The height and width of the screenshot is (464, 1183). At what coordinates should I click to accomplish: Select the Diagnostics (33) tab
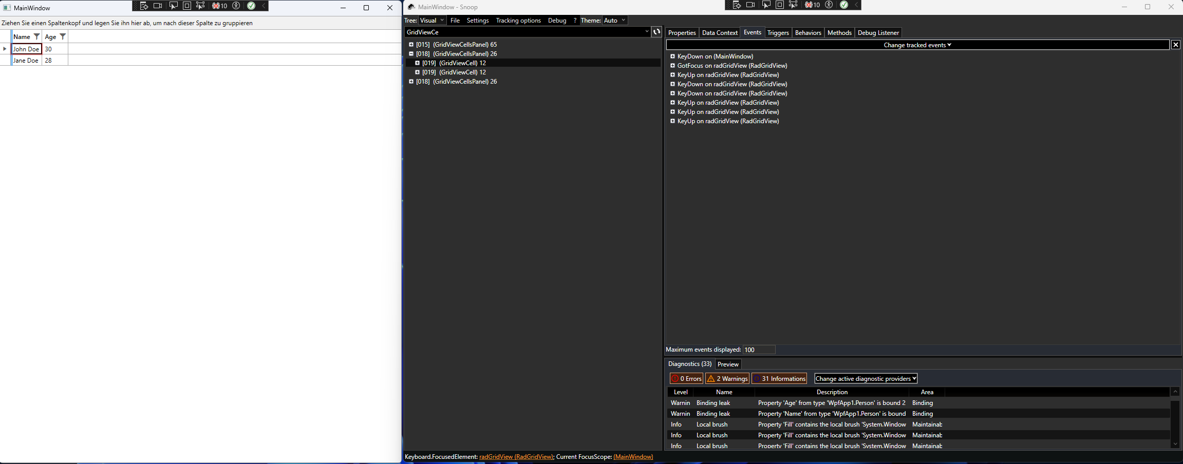[690, 364]
